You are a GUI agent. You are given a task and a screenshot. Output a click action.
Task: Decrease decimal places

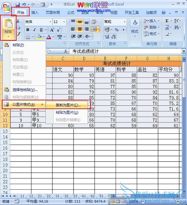click(x=113, y=37)
